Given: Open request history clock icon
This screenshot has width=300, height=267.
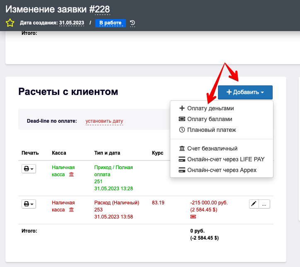Looking at the screenshot, I should click(133, 23).
